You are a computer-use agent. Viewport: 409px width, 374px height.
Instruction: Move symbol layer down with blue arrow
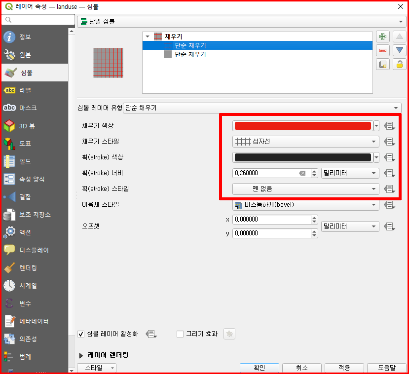coord(399,50)
